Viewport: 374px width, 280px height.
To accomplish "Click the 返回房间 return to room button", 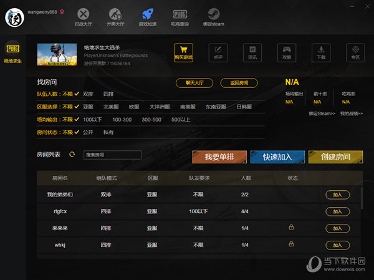I will 239,83.
